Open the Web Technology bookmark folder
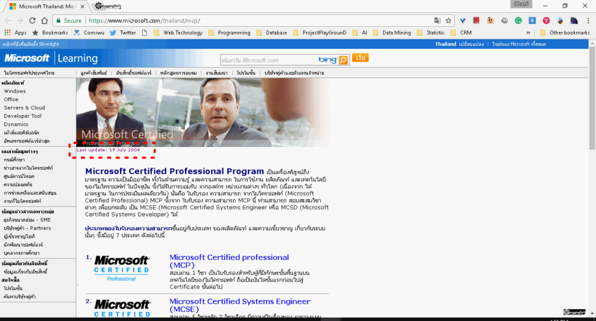Image resolution: width=596 pixels, height=321 pixels. [x=178, y=33]
